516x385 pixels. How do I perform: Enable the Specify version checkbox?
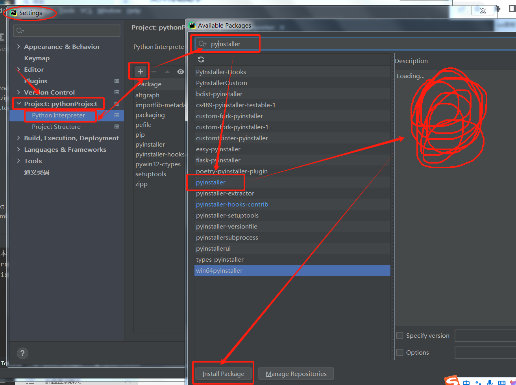(x=400, y=335)
